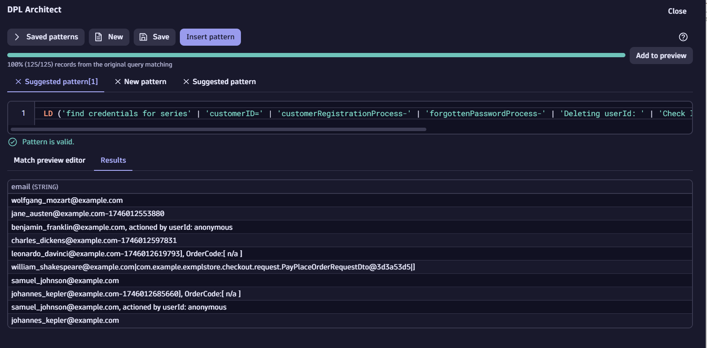Select the Results tab
The height and width of the screenshot is (348, 707).
coord(113,160)
